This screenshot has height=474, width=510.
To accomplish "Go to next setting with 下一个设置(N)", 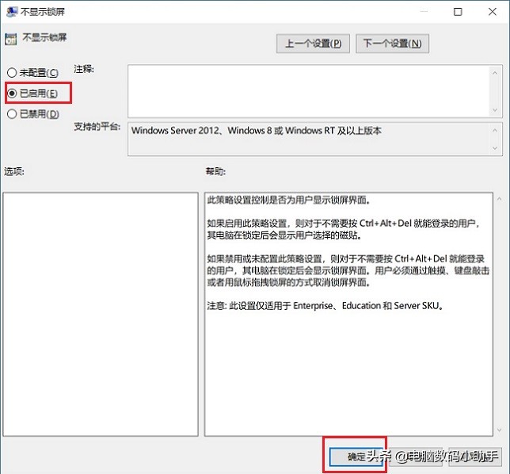I will tap(392, 44).
